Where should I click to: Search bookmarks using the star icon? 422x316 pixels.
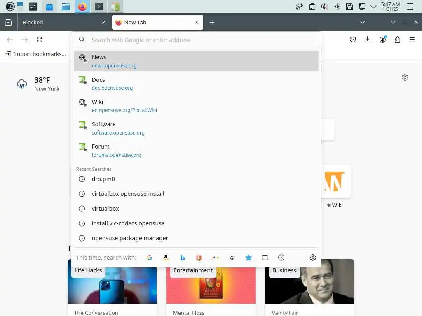pos(249,258)
